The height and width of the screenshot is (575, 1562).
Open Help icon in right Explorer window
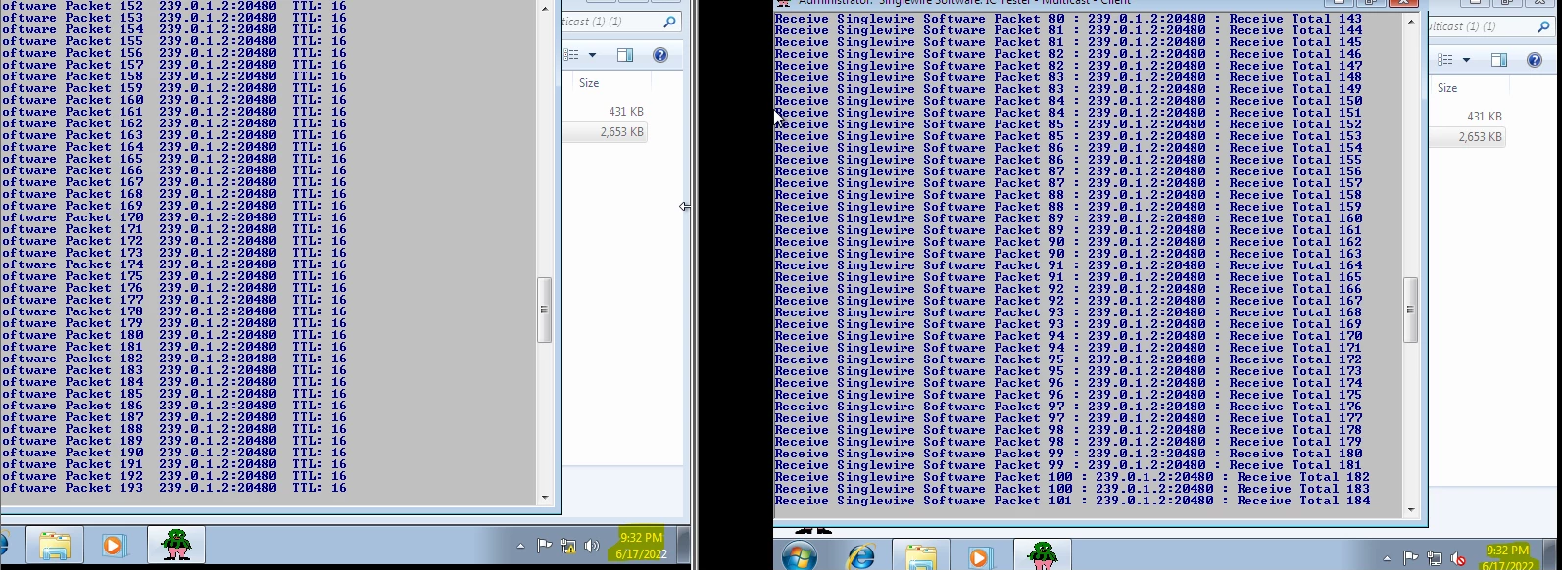pos(1535,60)
